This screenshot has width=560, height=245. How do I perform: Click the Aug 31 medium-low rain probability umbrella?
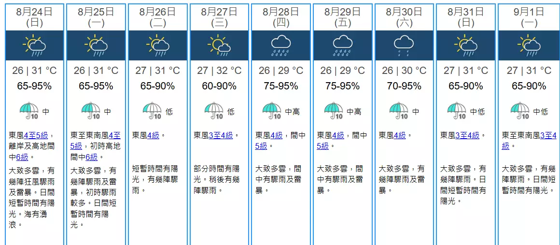[x=457, y=111]
